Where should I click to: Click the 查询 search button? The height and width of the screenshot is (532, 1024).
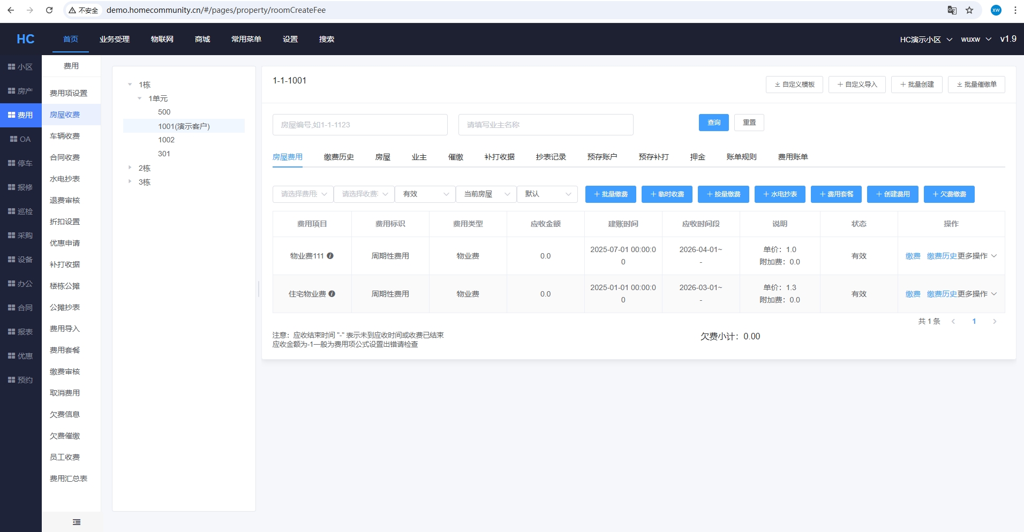(713, 123)
